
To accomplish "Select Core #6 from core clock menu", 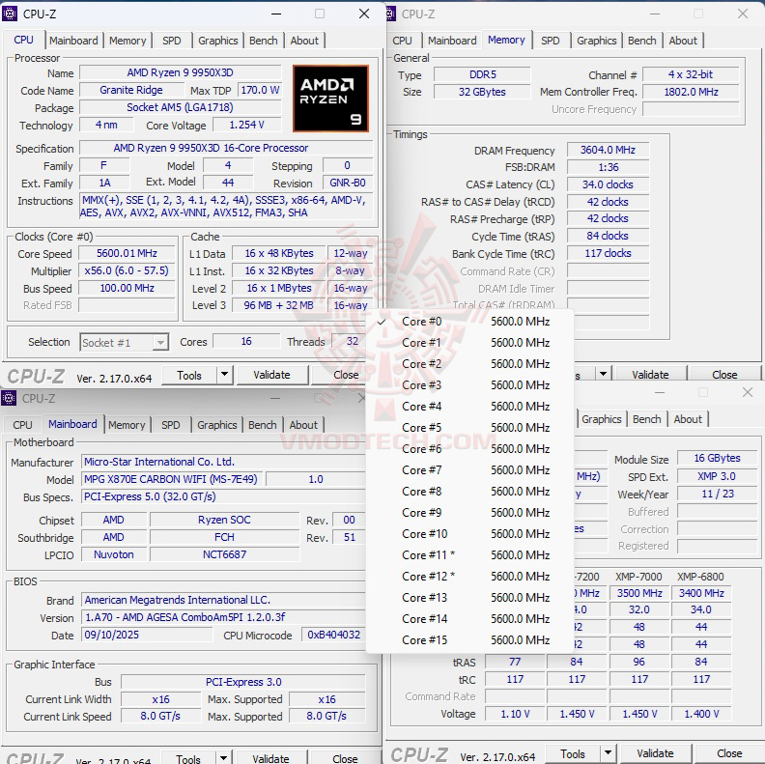I will click(469, 449).
